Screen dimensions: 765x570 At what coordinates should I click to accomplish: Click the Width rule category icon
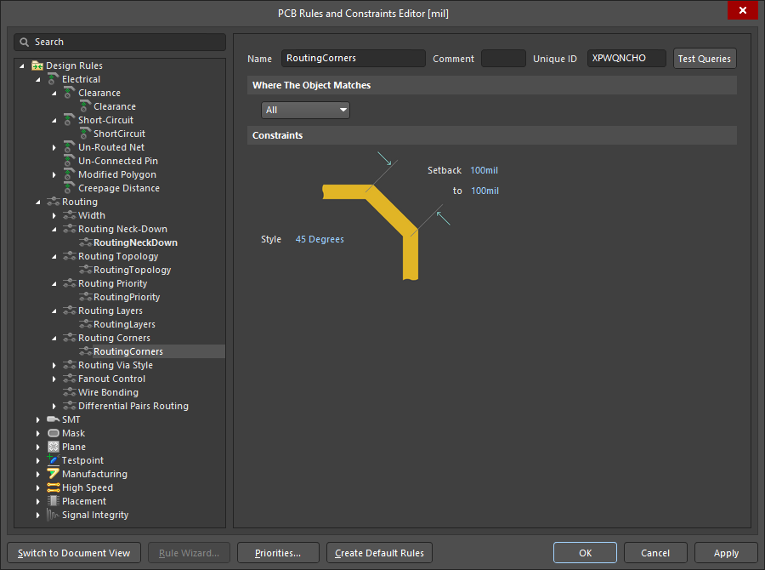pyautogui.click(x=70, y=215)
